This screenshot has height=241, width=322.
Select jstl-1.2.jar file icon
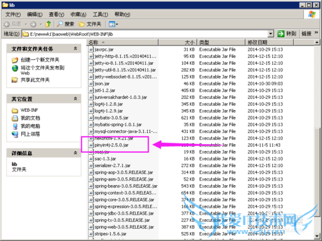coord(91,91)
